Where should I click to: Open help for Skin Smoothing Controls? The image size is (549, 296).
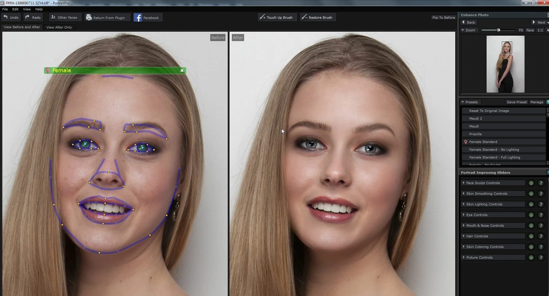541,194
